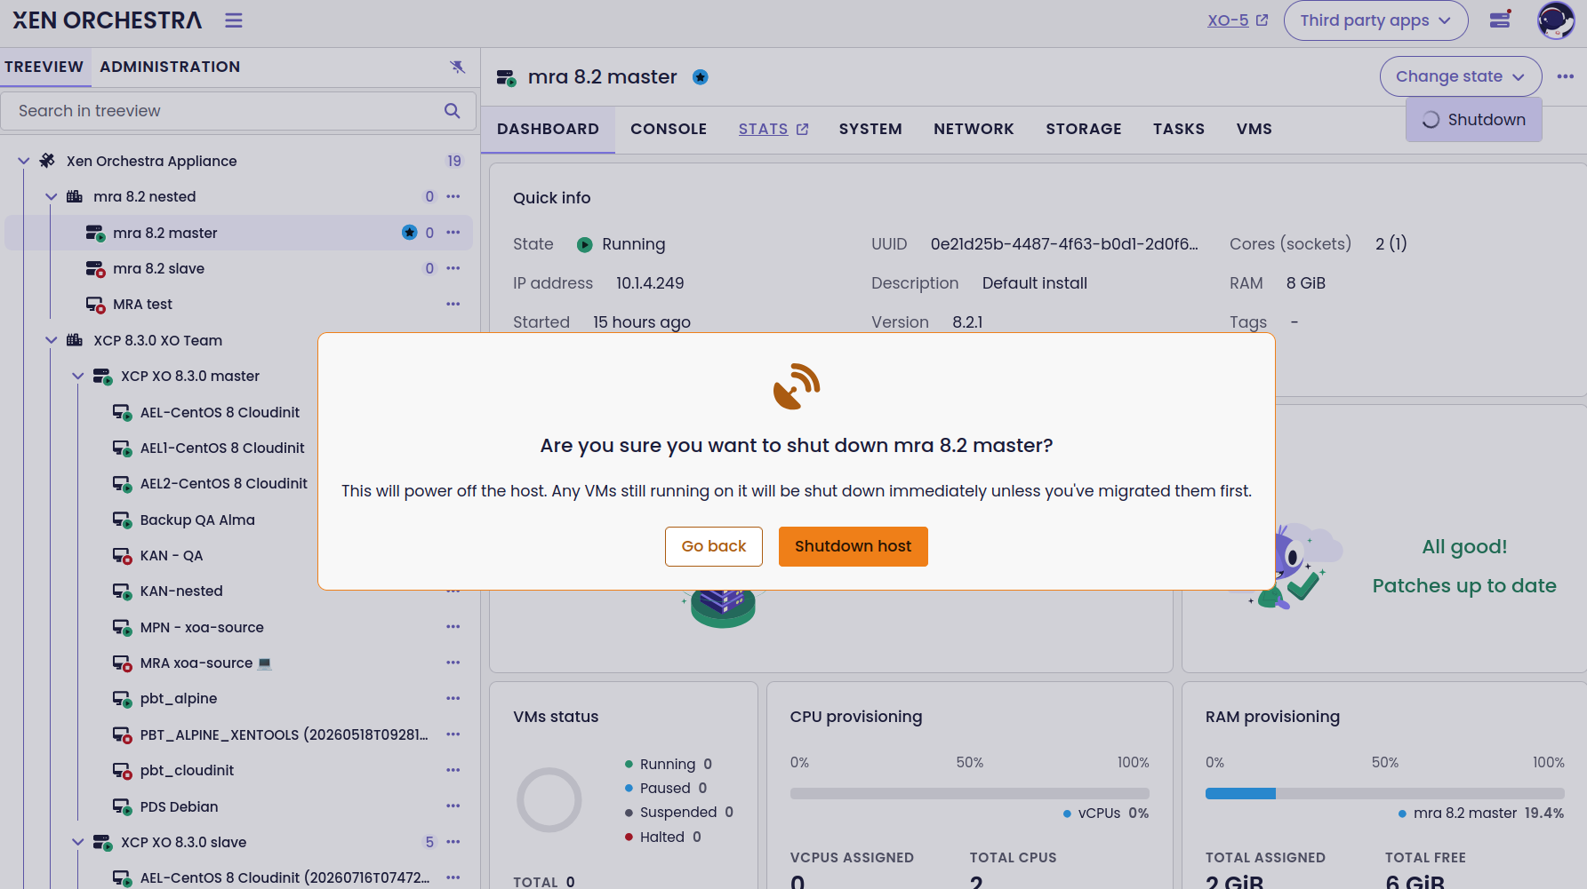Click the CPU provisioning progress bar
Screen dimensions: 1587x889
coord(969,793)
